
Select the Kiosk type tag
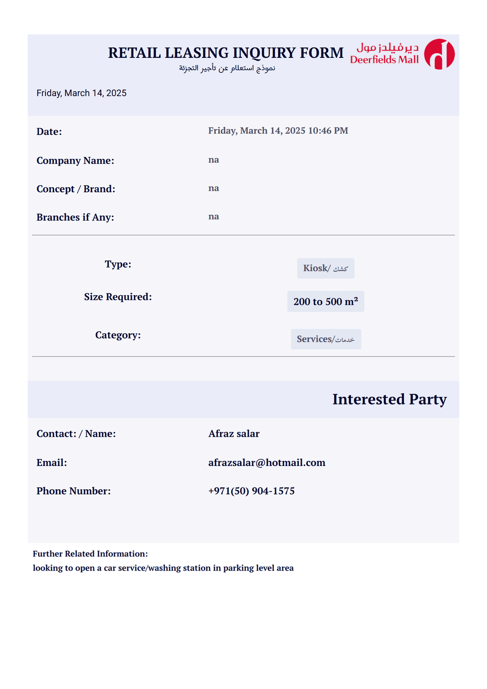tap(326, 268)
